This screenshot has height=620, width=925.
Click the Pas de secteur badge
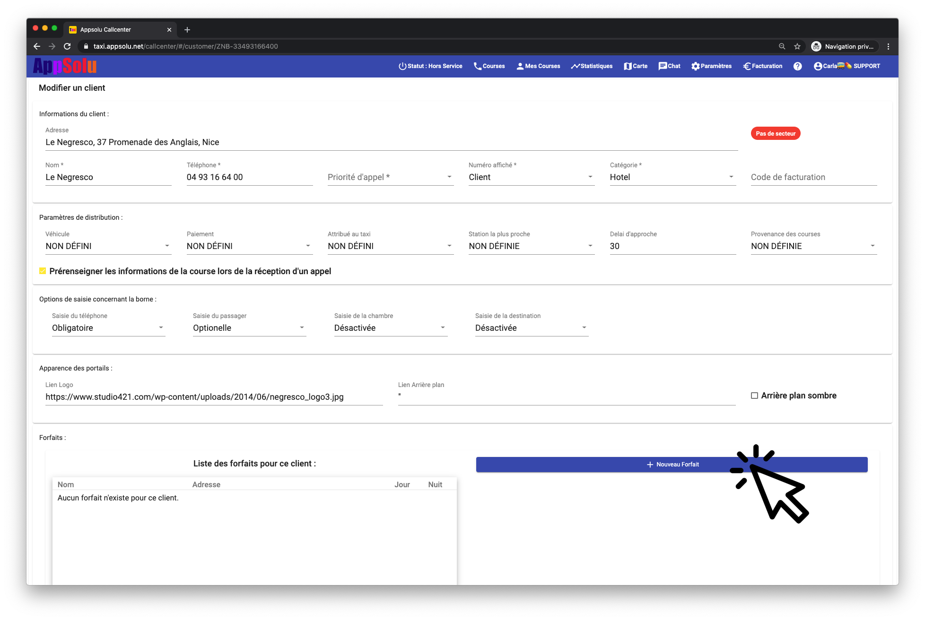[775, 134]
